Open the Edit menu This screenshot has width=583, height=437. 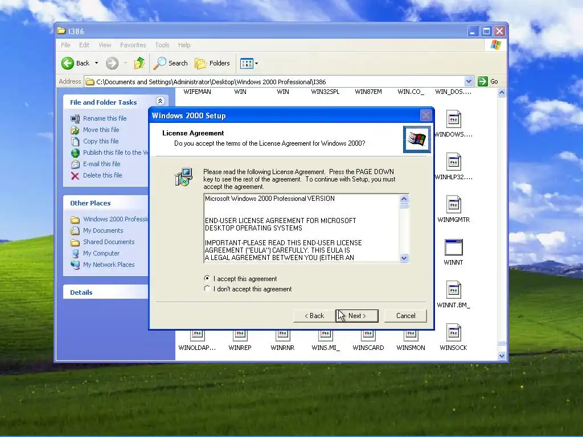coord(84,45)
